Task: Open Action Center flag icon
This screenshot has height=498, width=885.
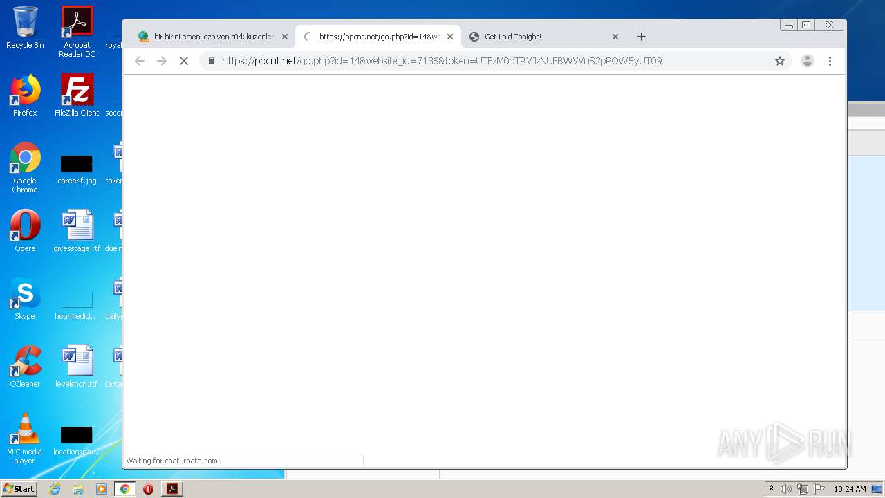Action: click(819, 489)
